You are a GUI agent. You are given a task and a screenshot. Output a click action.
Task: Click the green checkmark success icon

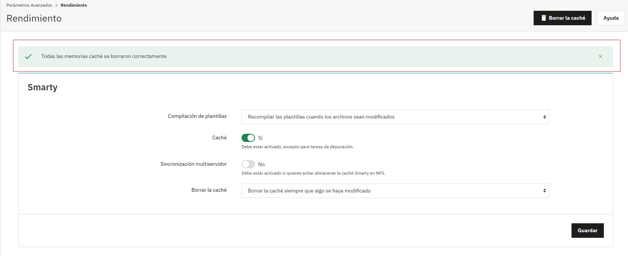point(28,56)
